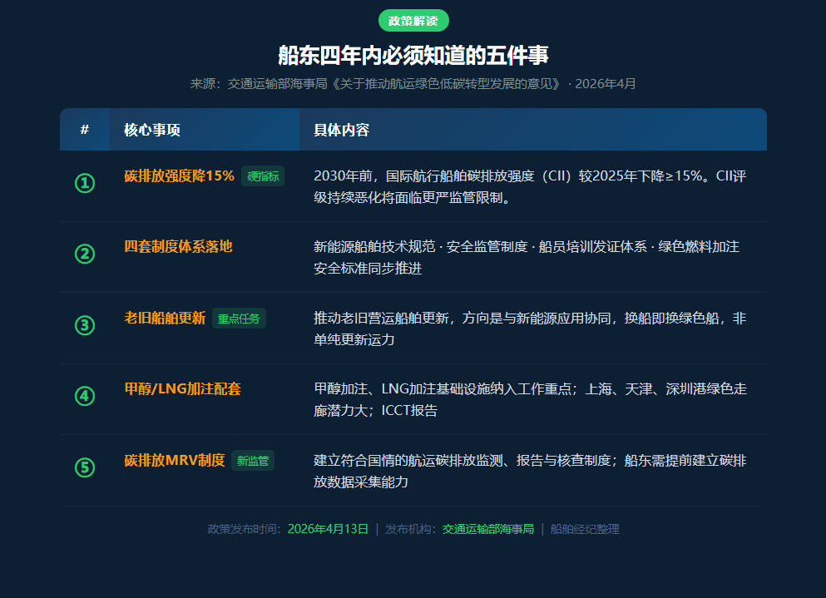Click the 重点任务 tag badge
826x598 pixels.
coord(239,319)
